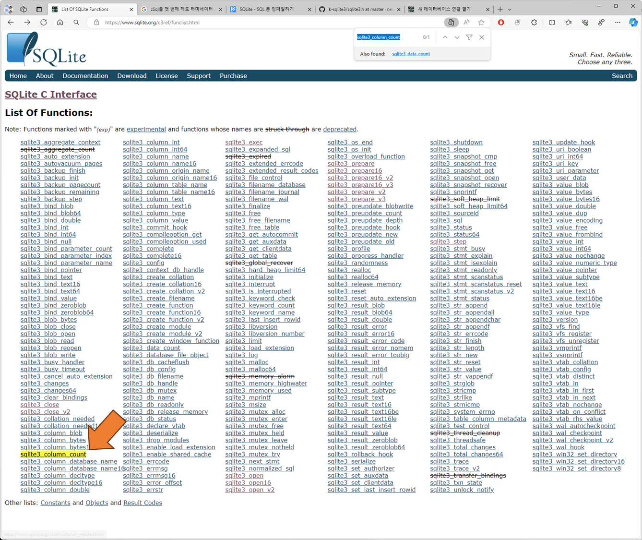Open find filter options

coord(469,37)
